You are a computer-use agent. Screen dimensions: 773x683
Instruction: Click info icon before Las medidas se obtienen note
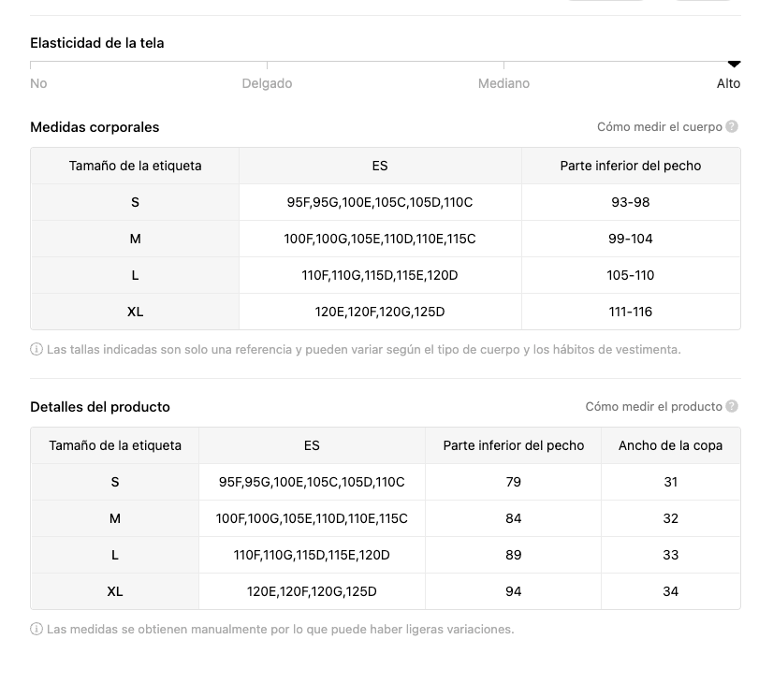coord(36,630)
